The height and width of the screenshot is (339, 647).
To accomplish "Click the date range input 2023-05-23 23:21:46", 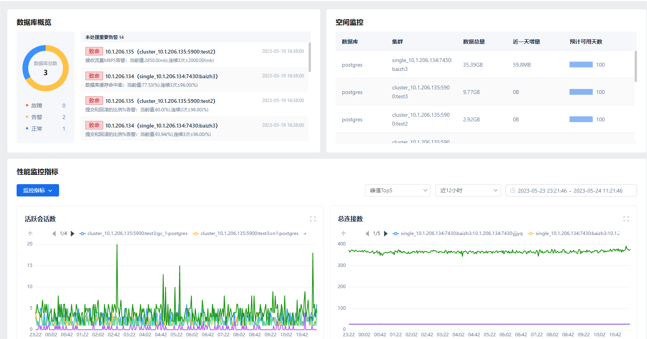I will [542, 191].
